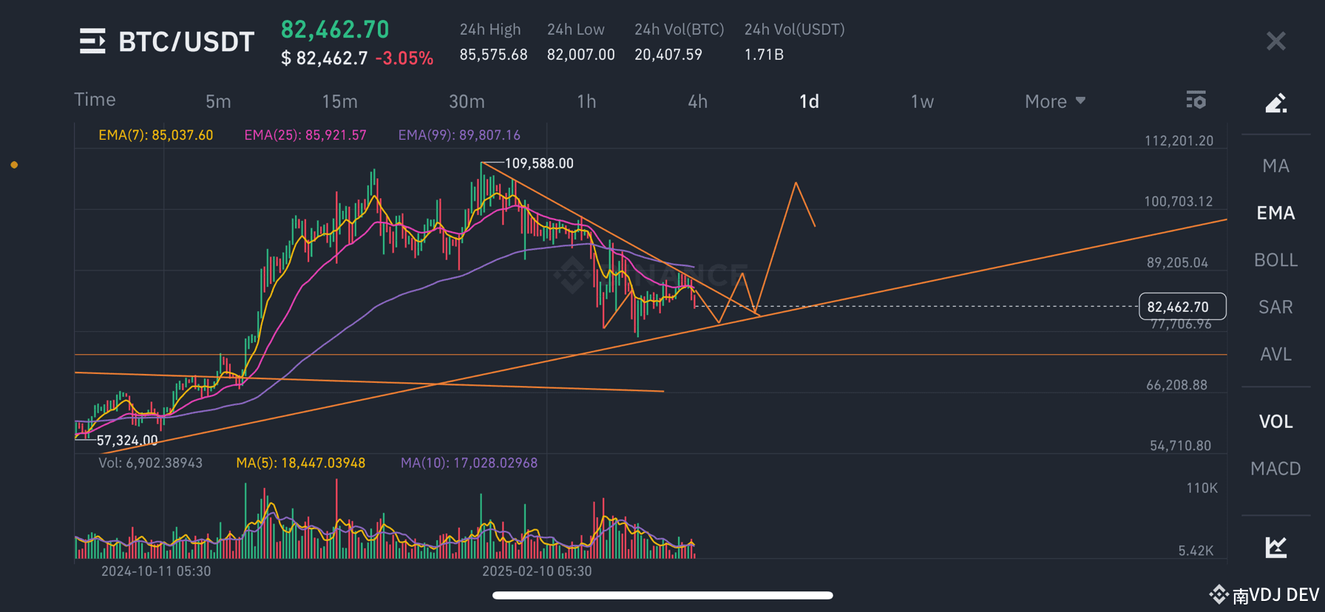This screenshot has height=612, width=1325.
Task: Click the 109,588.00 high price marker
Action: click(x=538, y=163)
